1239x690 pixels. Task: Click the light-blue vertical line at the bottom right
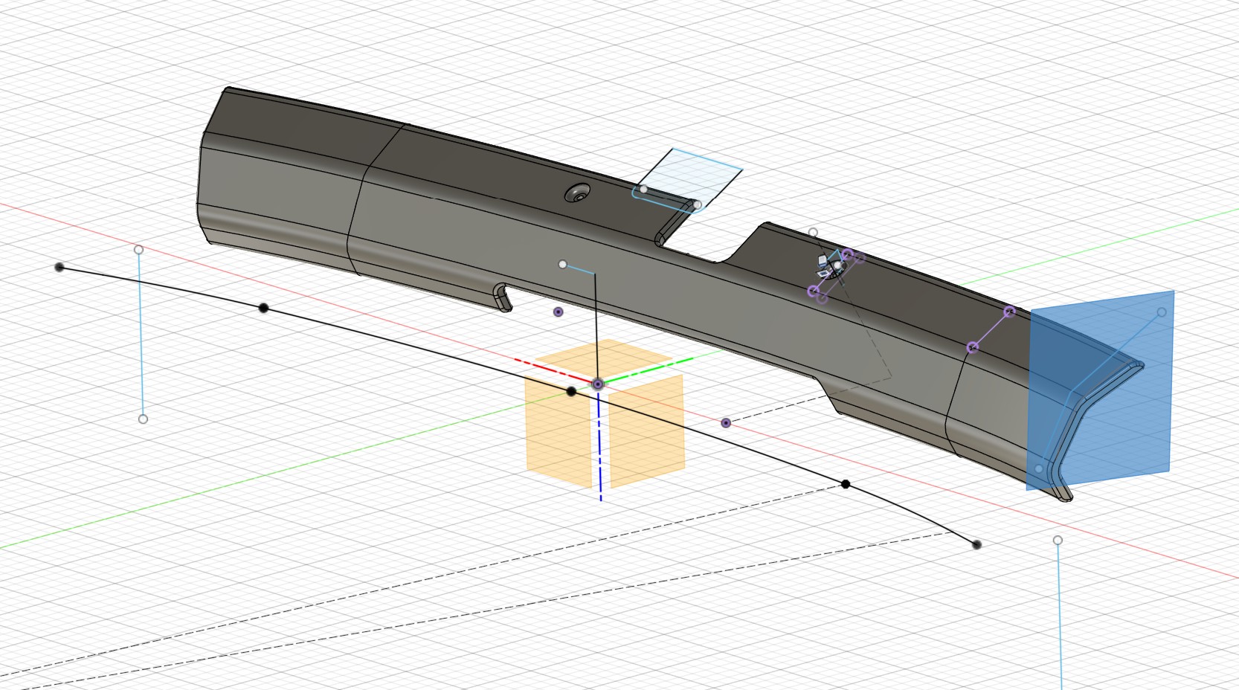click(1059, 617)
